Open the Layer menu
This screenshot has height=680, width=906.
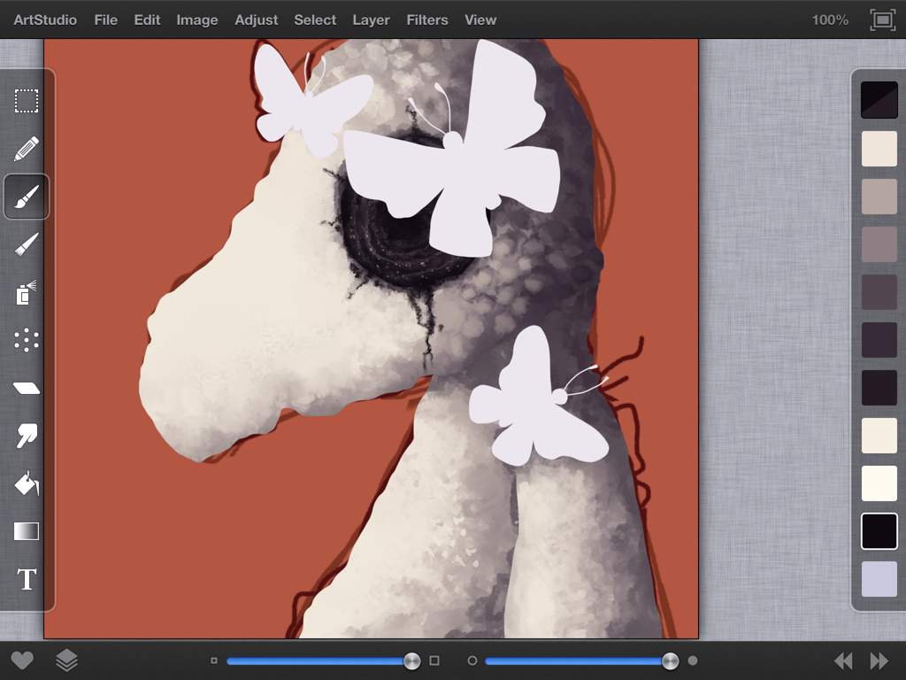pyautogui.click(x=371, y=20)
